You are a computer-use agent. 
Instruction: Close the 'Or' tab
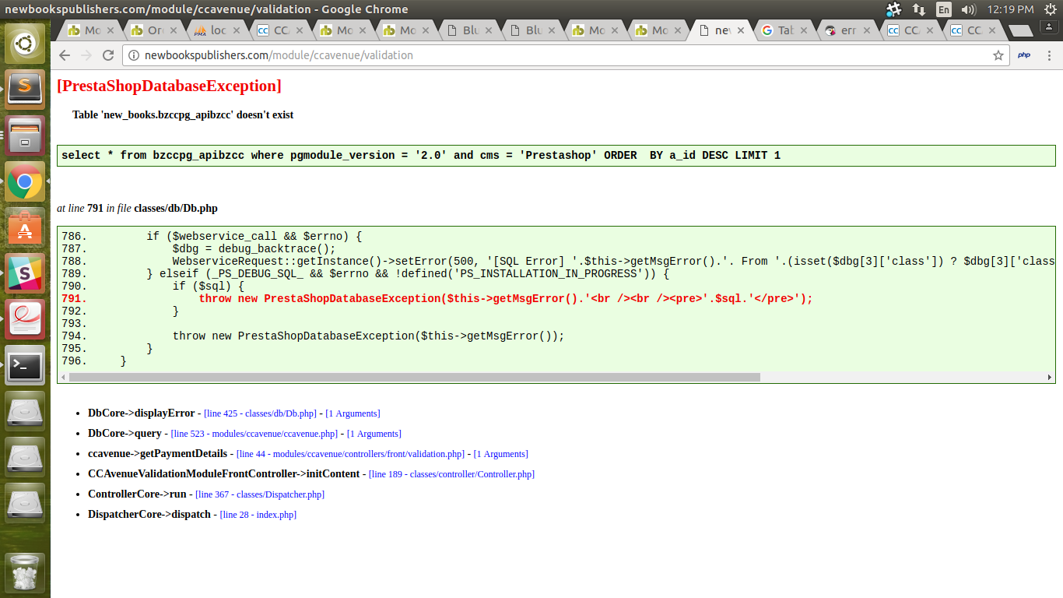(x=173, y=30)
